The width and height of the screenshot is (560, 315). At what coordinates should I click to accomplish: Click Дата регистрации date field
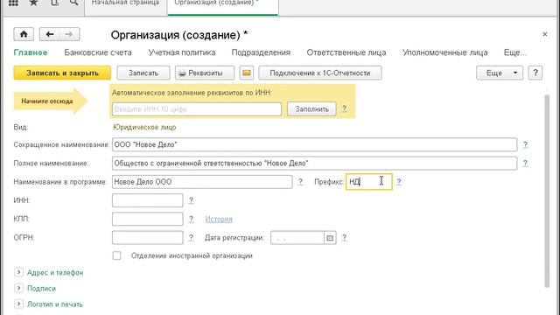pyautogui.click(x=297, y=238)
